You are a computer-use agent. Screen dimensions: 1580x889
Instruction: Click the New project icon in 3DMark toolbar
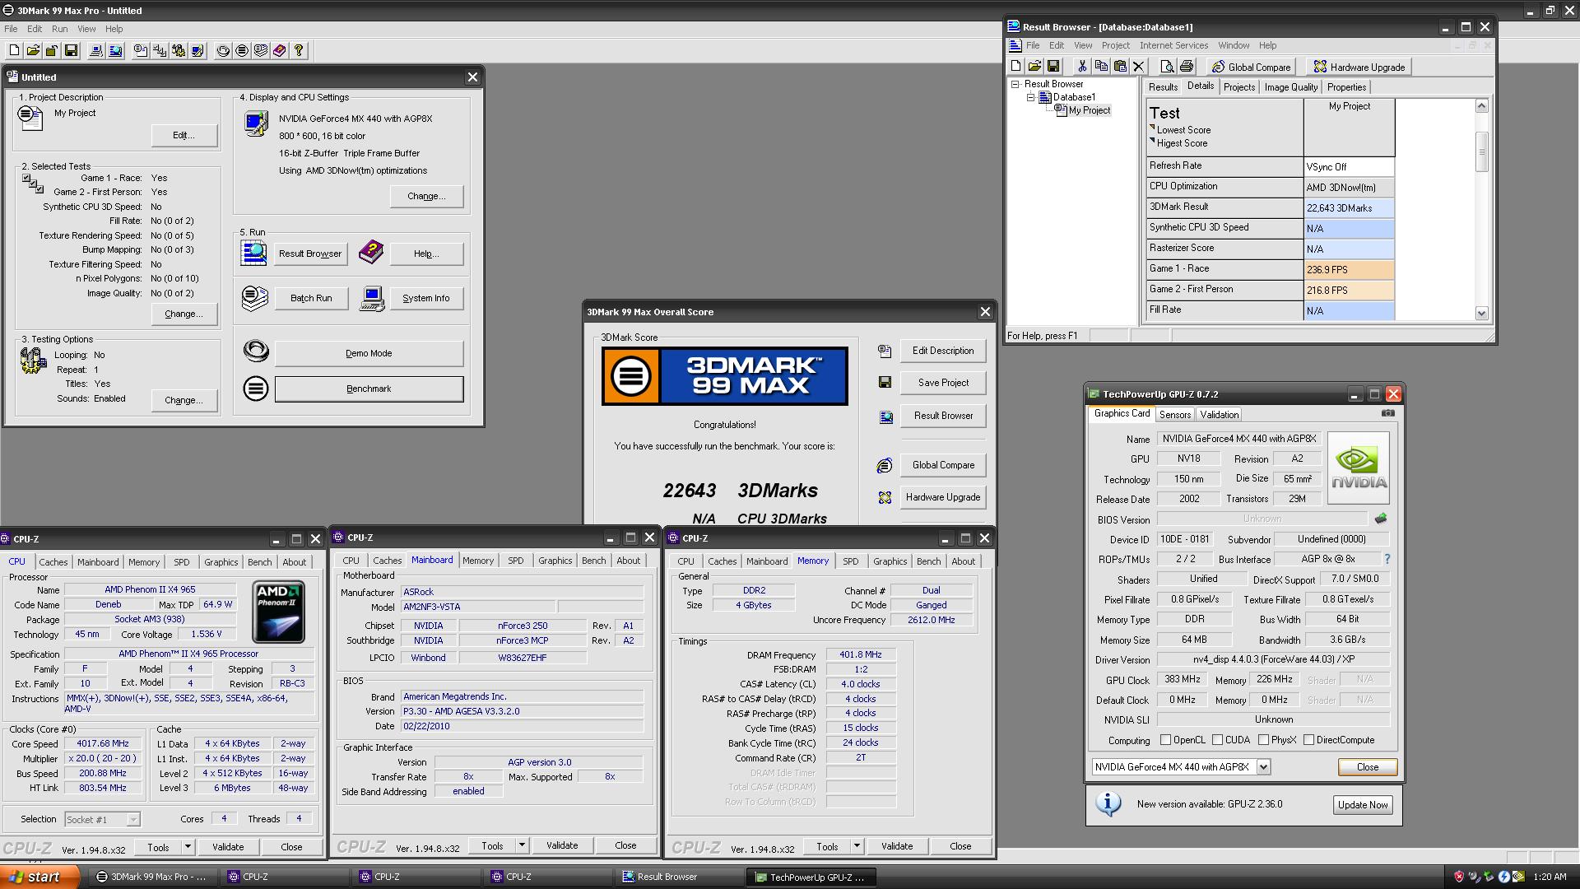(14, 51)
